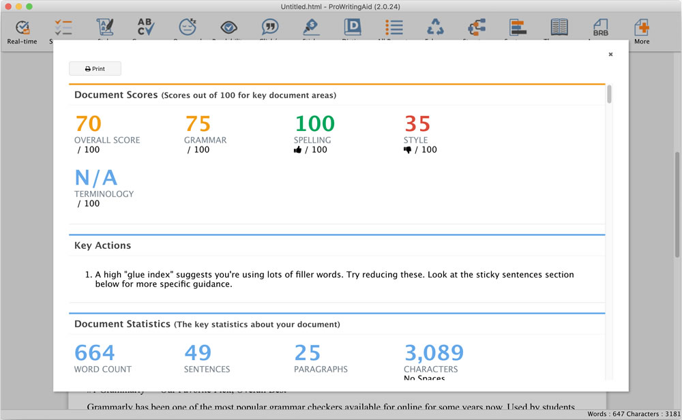This screenshot has width=682, height=420.
Task: Open the Overused words report (sleepy face icon)
Action: (188, 27)
